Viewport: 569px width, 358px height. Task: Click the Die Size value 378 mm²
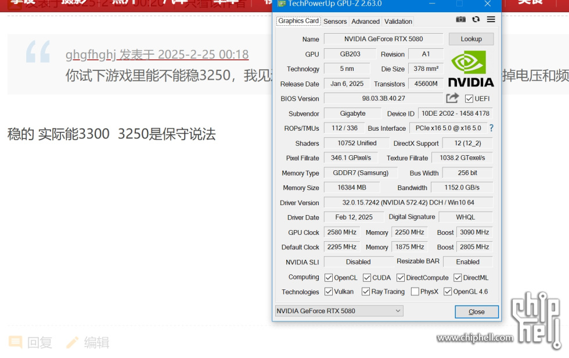click(x=426, y=69)
